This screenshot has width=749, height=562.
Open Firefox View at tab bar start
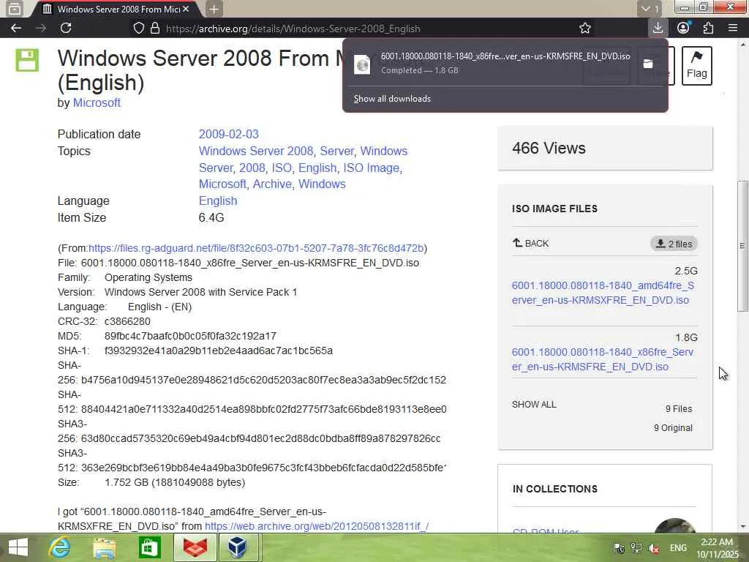[15, 9]
